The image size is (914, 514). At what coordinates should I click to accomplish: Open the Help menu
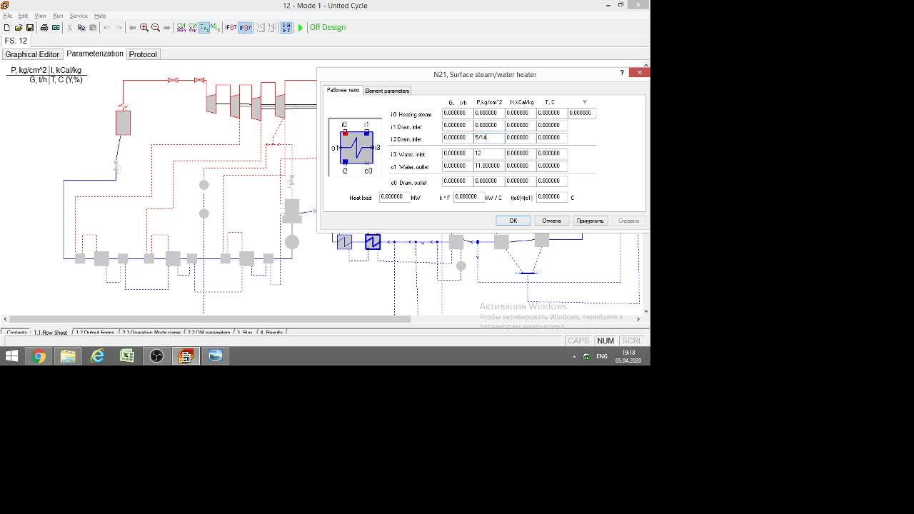[100, 16]
